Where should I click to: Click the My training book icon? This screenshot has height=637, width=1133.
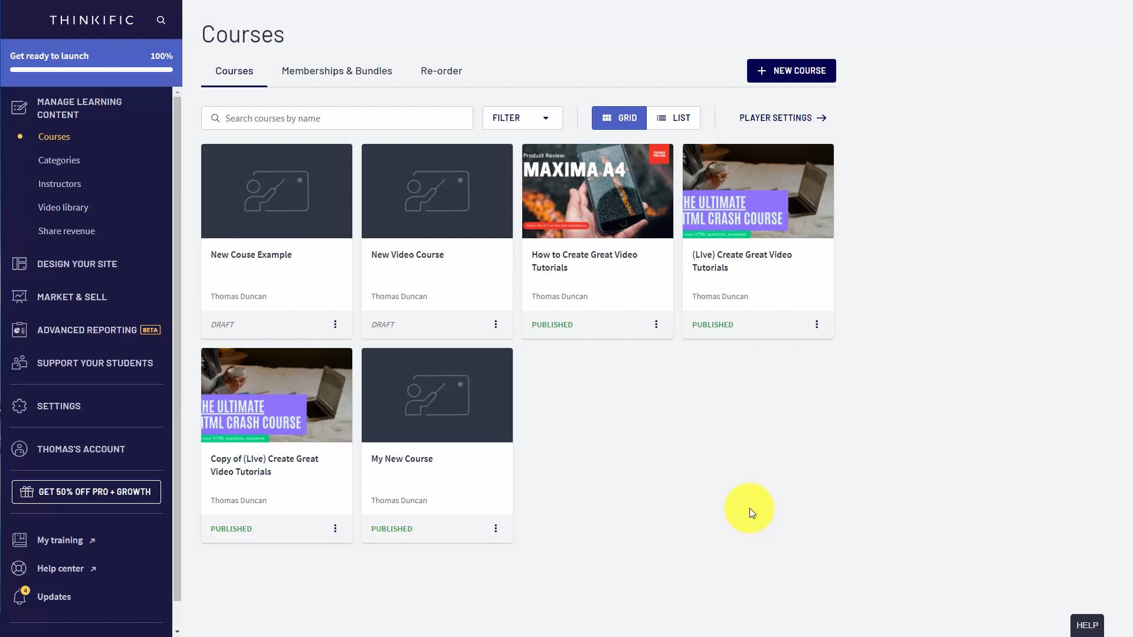click(19, 540)
